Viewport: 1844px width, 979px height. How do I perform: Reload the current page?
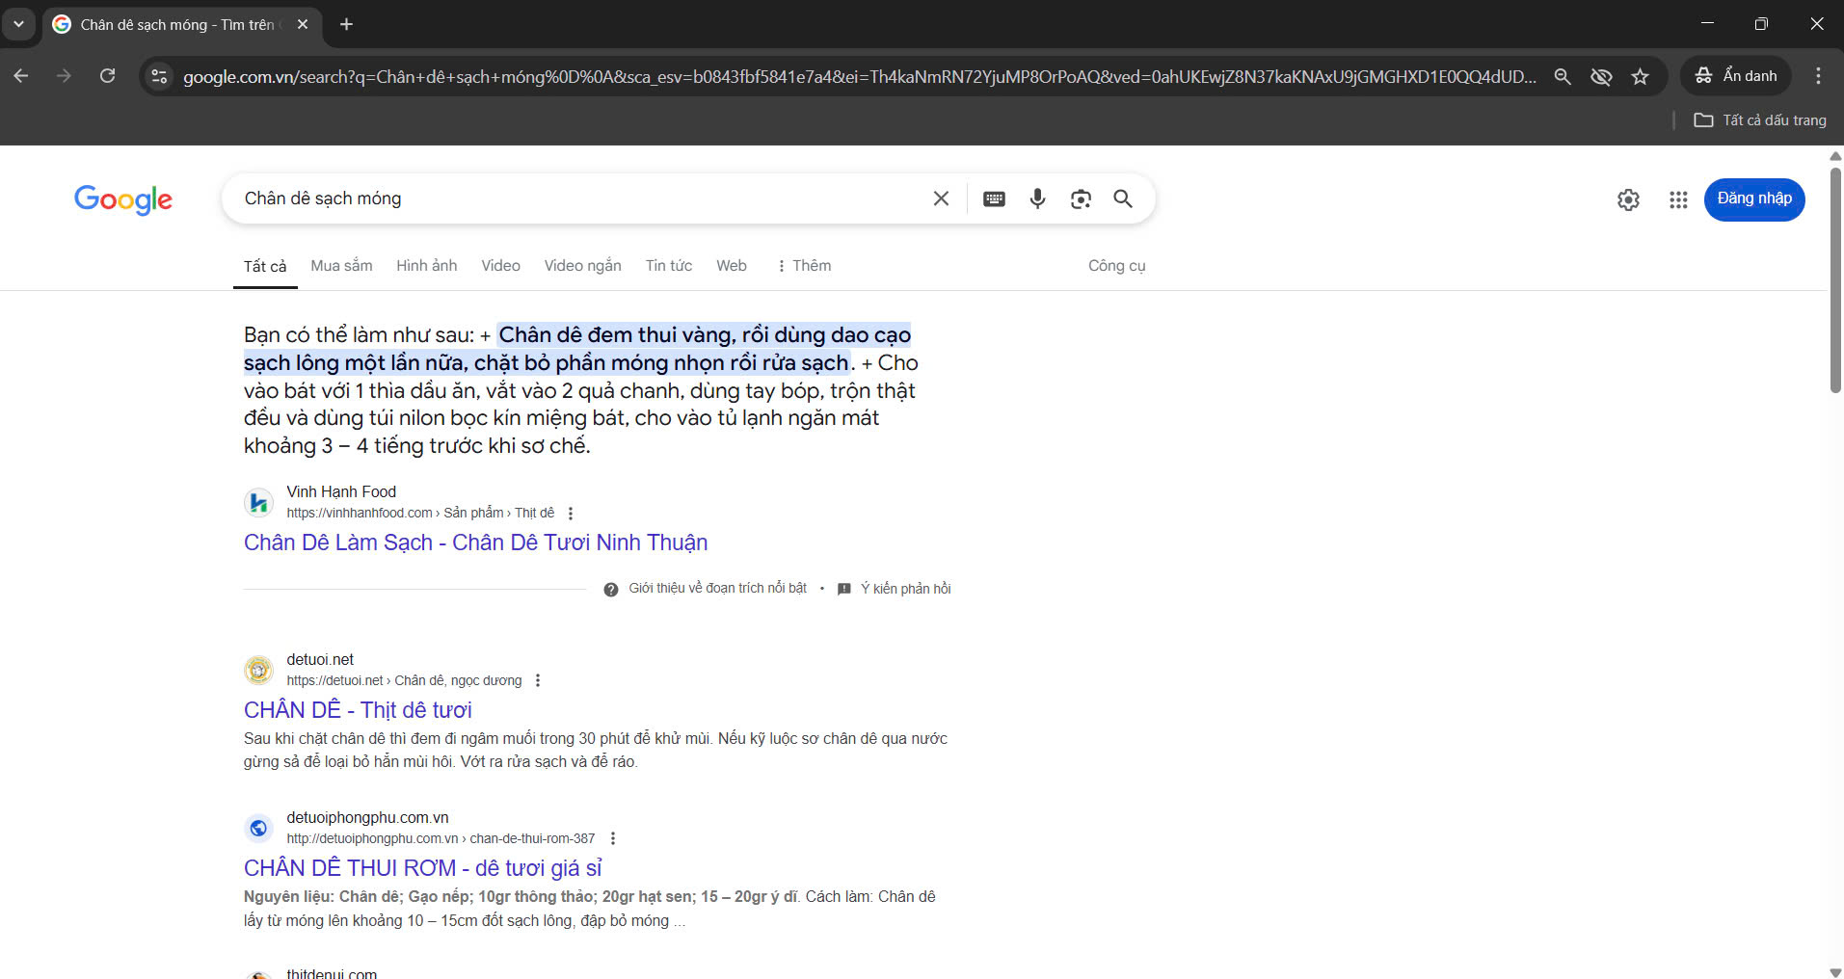point(108,76)
